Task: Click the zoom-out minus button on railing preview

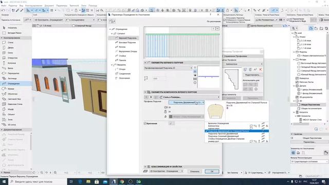Action: click(217, 29)
